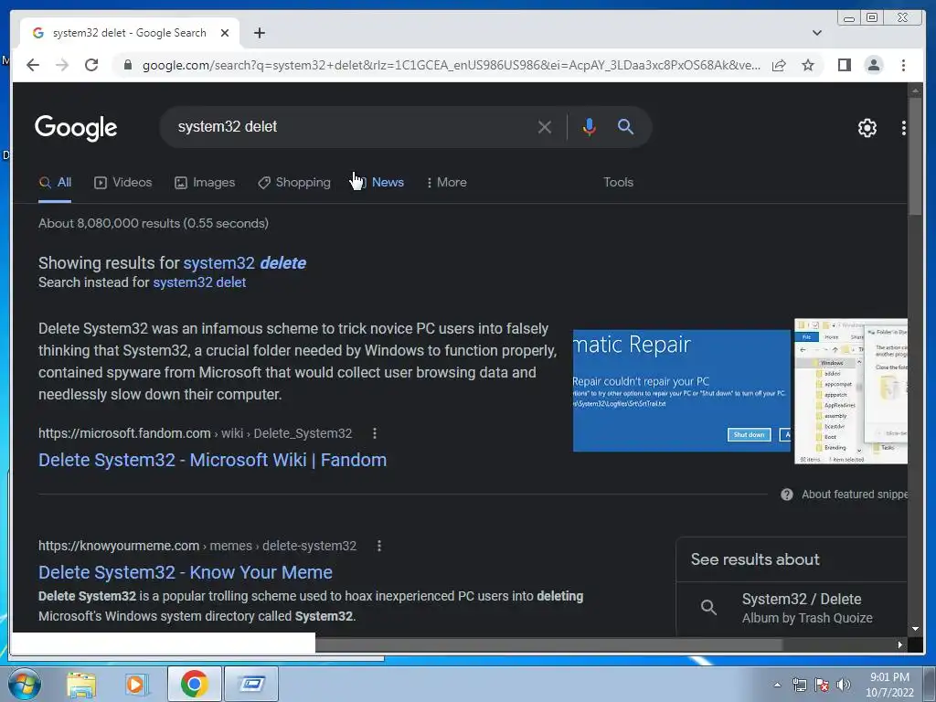Open Google quick settings gear
936x702 pixels.
tap(867, 127)
